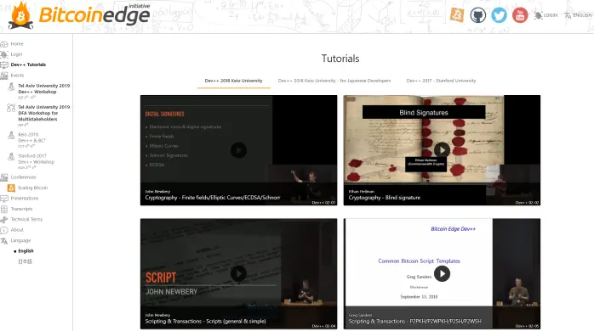Play the Blind Signatures video

442,150
